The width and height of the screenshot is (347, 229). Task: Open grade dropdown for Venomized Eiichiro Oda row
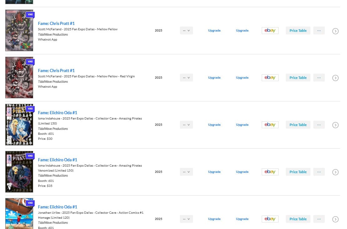186,172
